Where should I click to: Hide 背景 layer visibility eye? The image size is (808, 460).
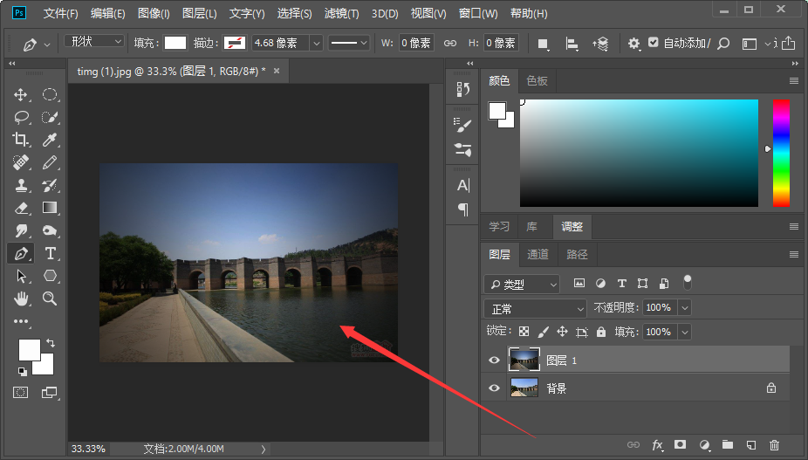pyautogui.click(x=495, y=388)
